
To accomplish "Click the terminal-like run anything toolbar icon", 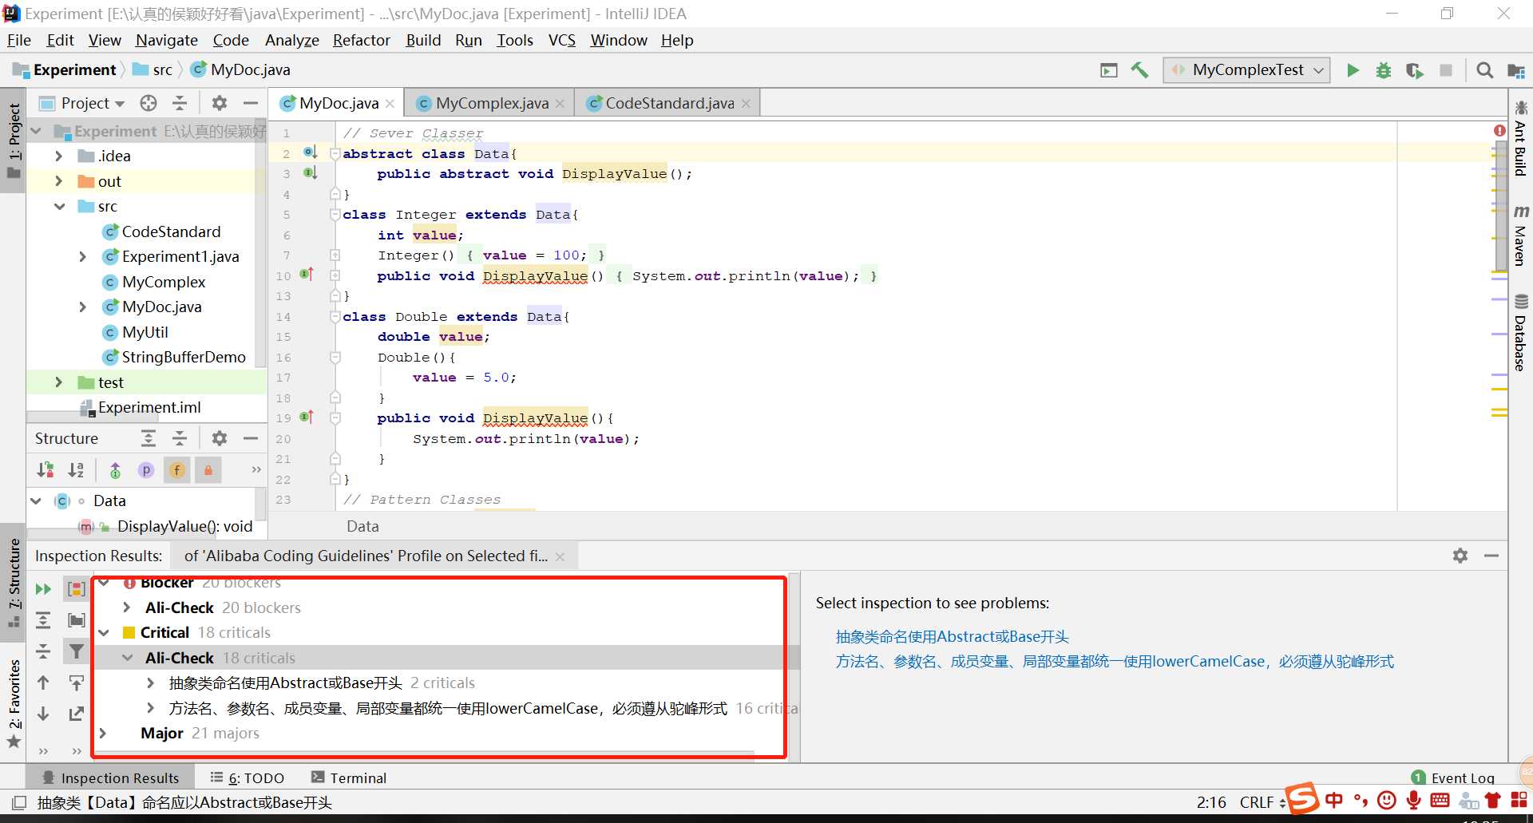I will point(1109,70).
